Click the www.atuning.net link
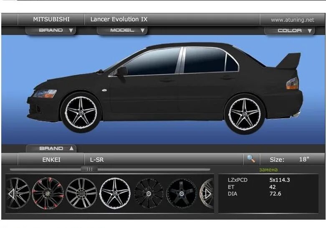Screen dimensions: 326x228 [x=292, y=20]
